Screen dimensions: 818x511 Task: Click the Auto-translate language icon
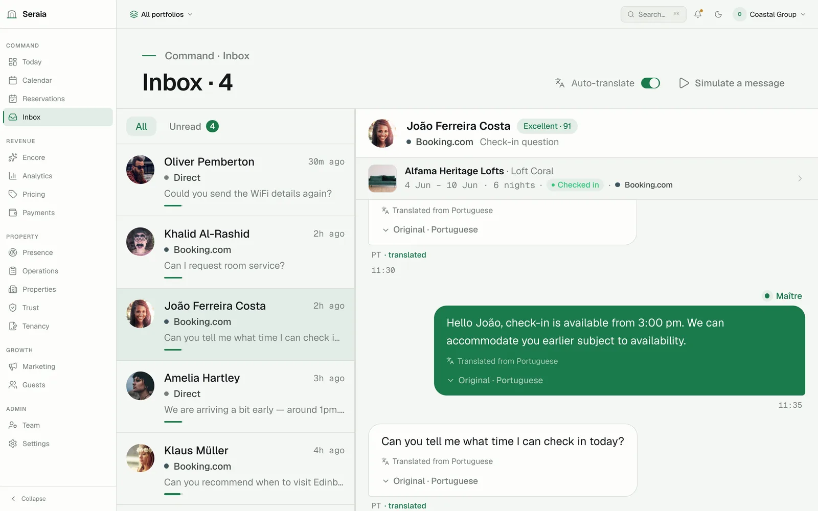(x=560, y=83)
